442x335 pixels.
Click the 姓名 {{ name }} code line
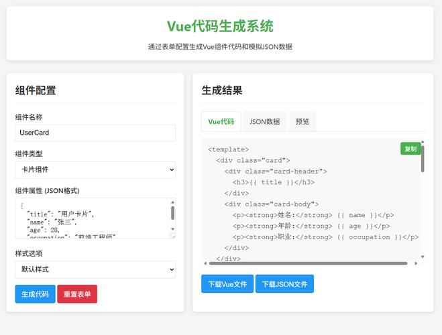coord(313,215)
